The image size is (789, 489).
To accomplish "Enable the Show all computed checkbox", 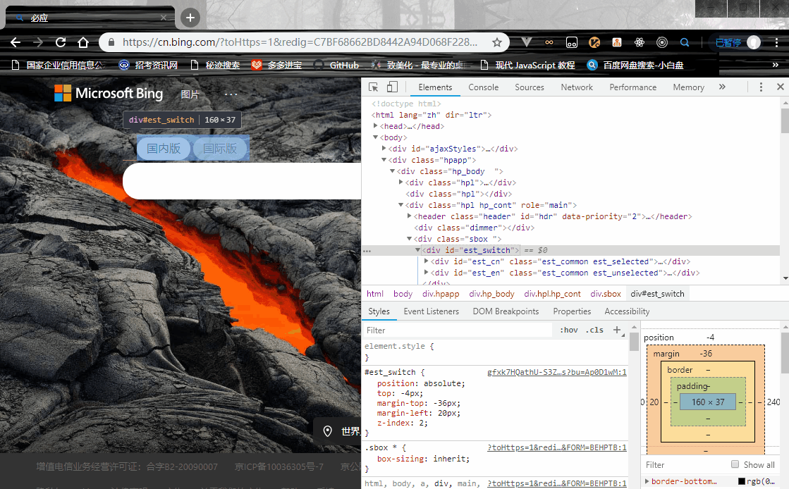I will click(x=735, y=464).
